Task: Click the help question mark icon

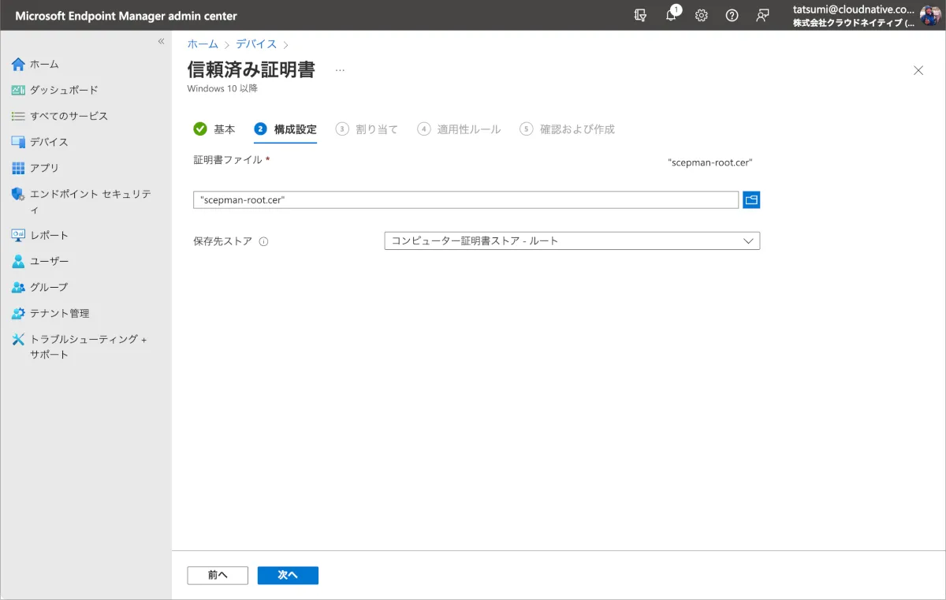Action: tap(732, 16)
